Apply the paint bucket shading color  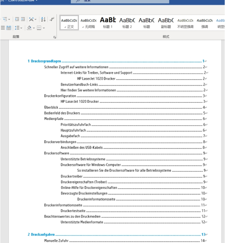pos(29,28)
